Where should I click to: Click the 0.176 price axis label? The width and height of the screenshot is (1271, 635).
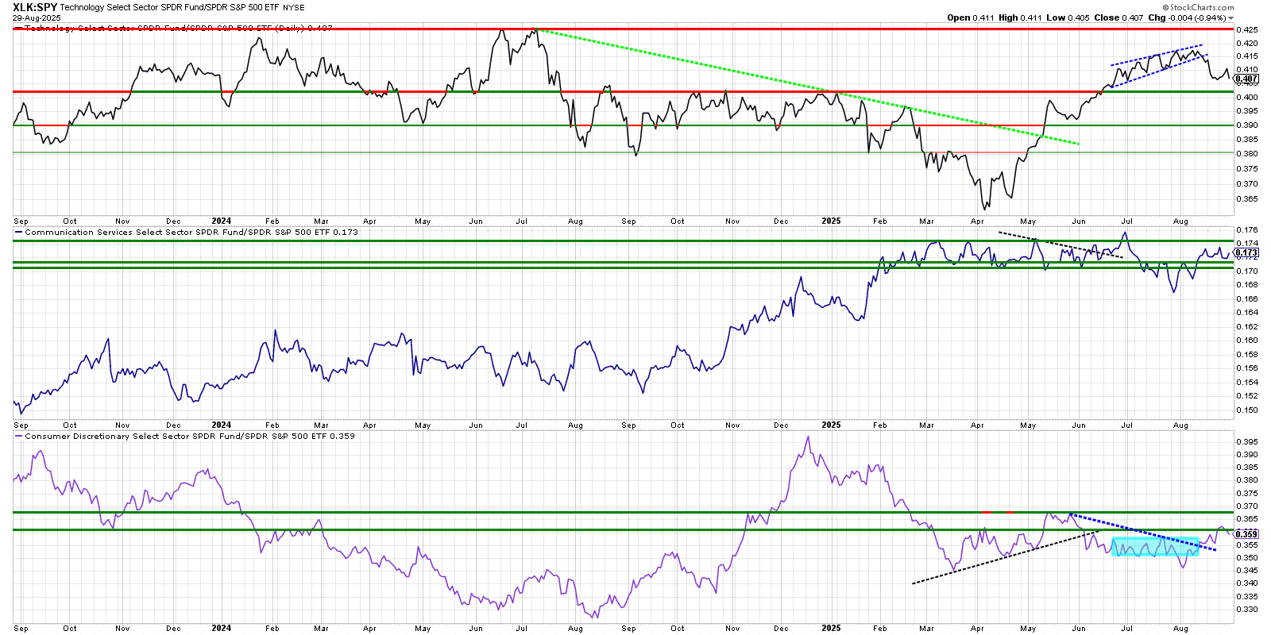tap(1247, 230)
